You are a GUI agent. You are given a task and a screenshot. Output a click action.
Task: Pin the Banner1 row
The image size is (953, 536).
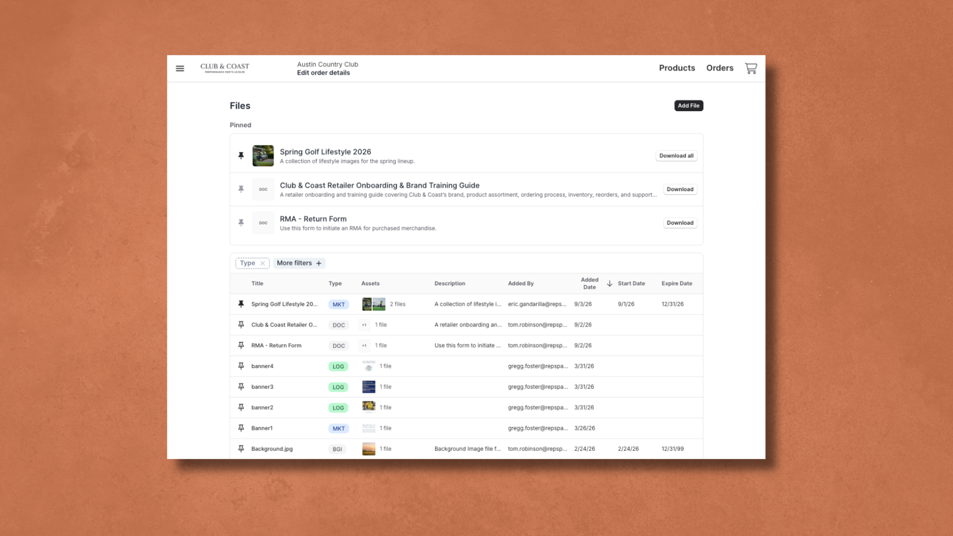[241, 428]
